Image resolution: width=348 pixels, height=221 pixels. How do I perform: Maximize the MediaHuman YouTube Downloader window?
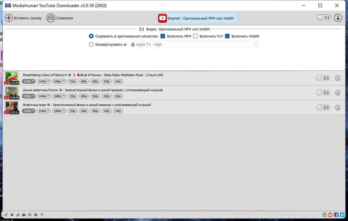click(x=320, y=5)
